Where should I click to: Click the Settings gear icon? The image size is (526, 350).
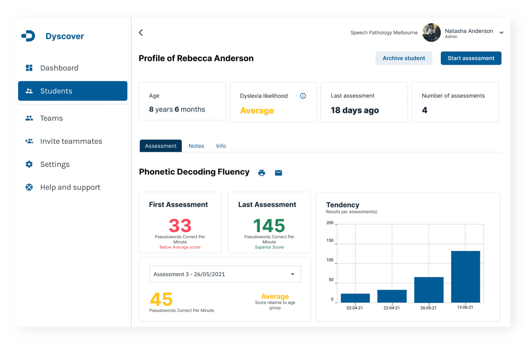29,164
